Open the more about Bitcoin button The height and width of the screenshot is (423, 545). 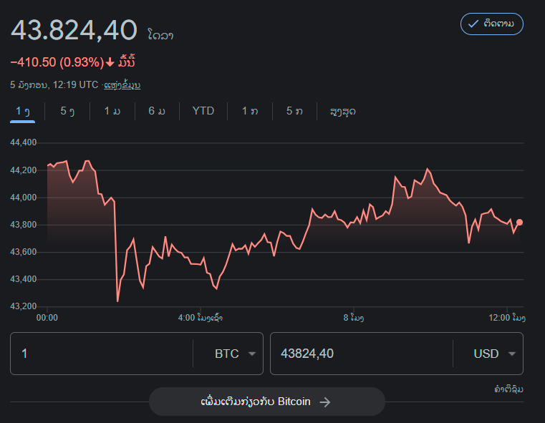click(266, 402)
